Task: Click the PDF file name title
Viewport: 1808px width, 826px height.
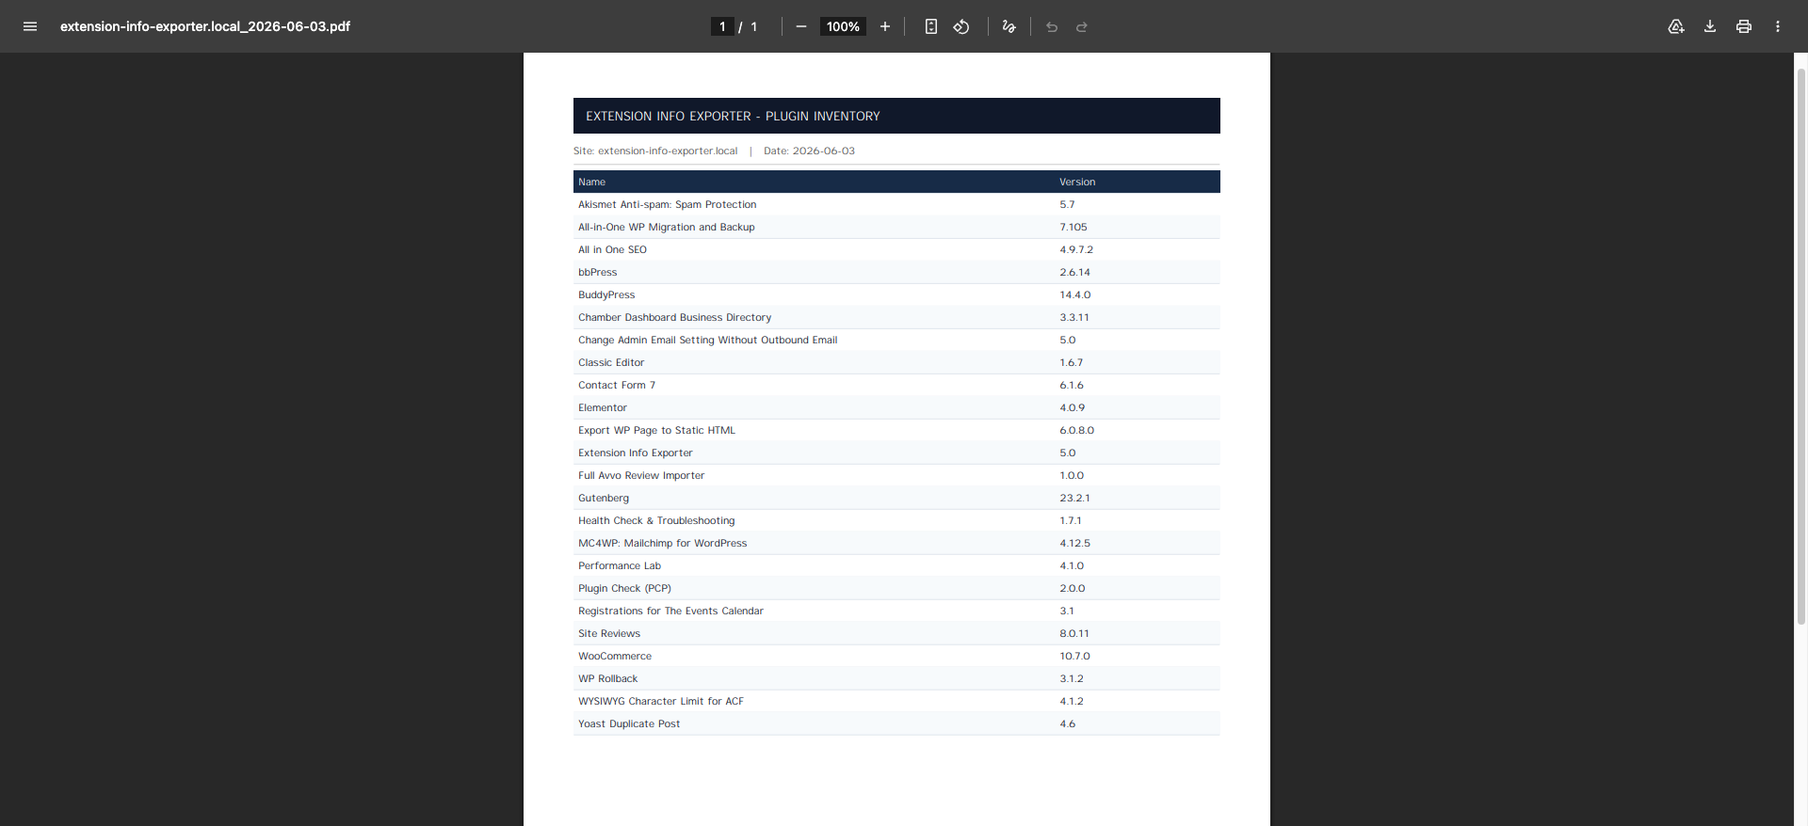Action: coord(205,26)
